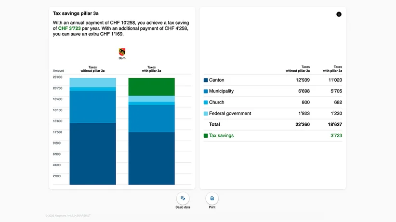Click the Canton dark blue legend square
The image size is (396, 222).
point(206,80)
